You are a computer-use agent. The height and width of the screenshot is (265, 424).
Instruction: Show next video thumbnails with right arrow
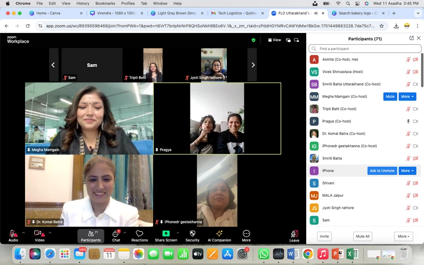[x=253, y=65]
